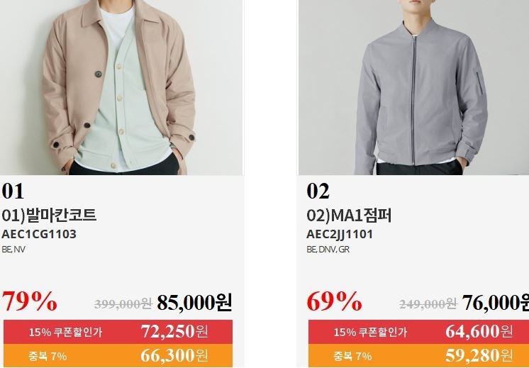529x368 pixels.
Task: Click the red 15% 쿠폰할인가 72,250원 banner
Action: pos(118,332)
